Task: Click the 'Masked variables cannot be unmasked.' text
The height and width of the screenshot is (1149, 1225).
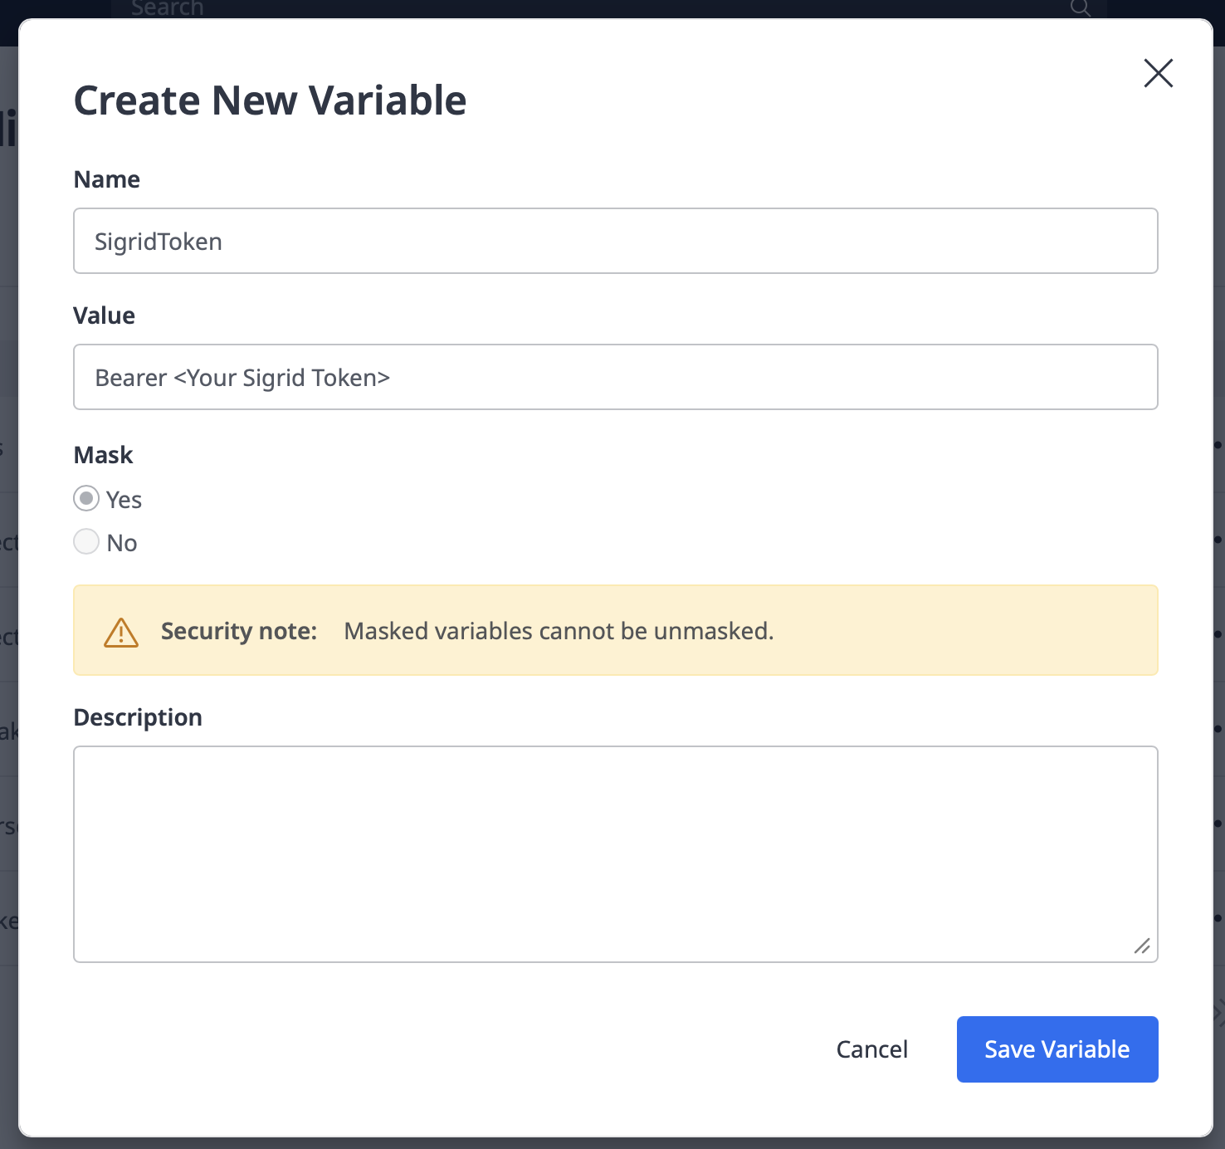Action: [559, 631]
